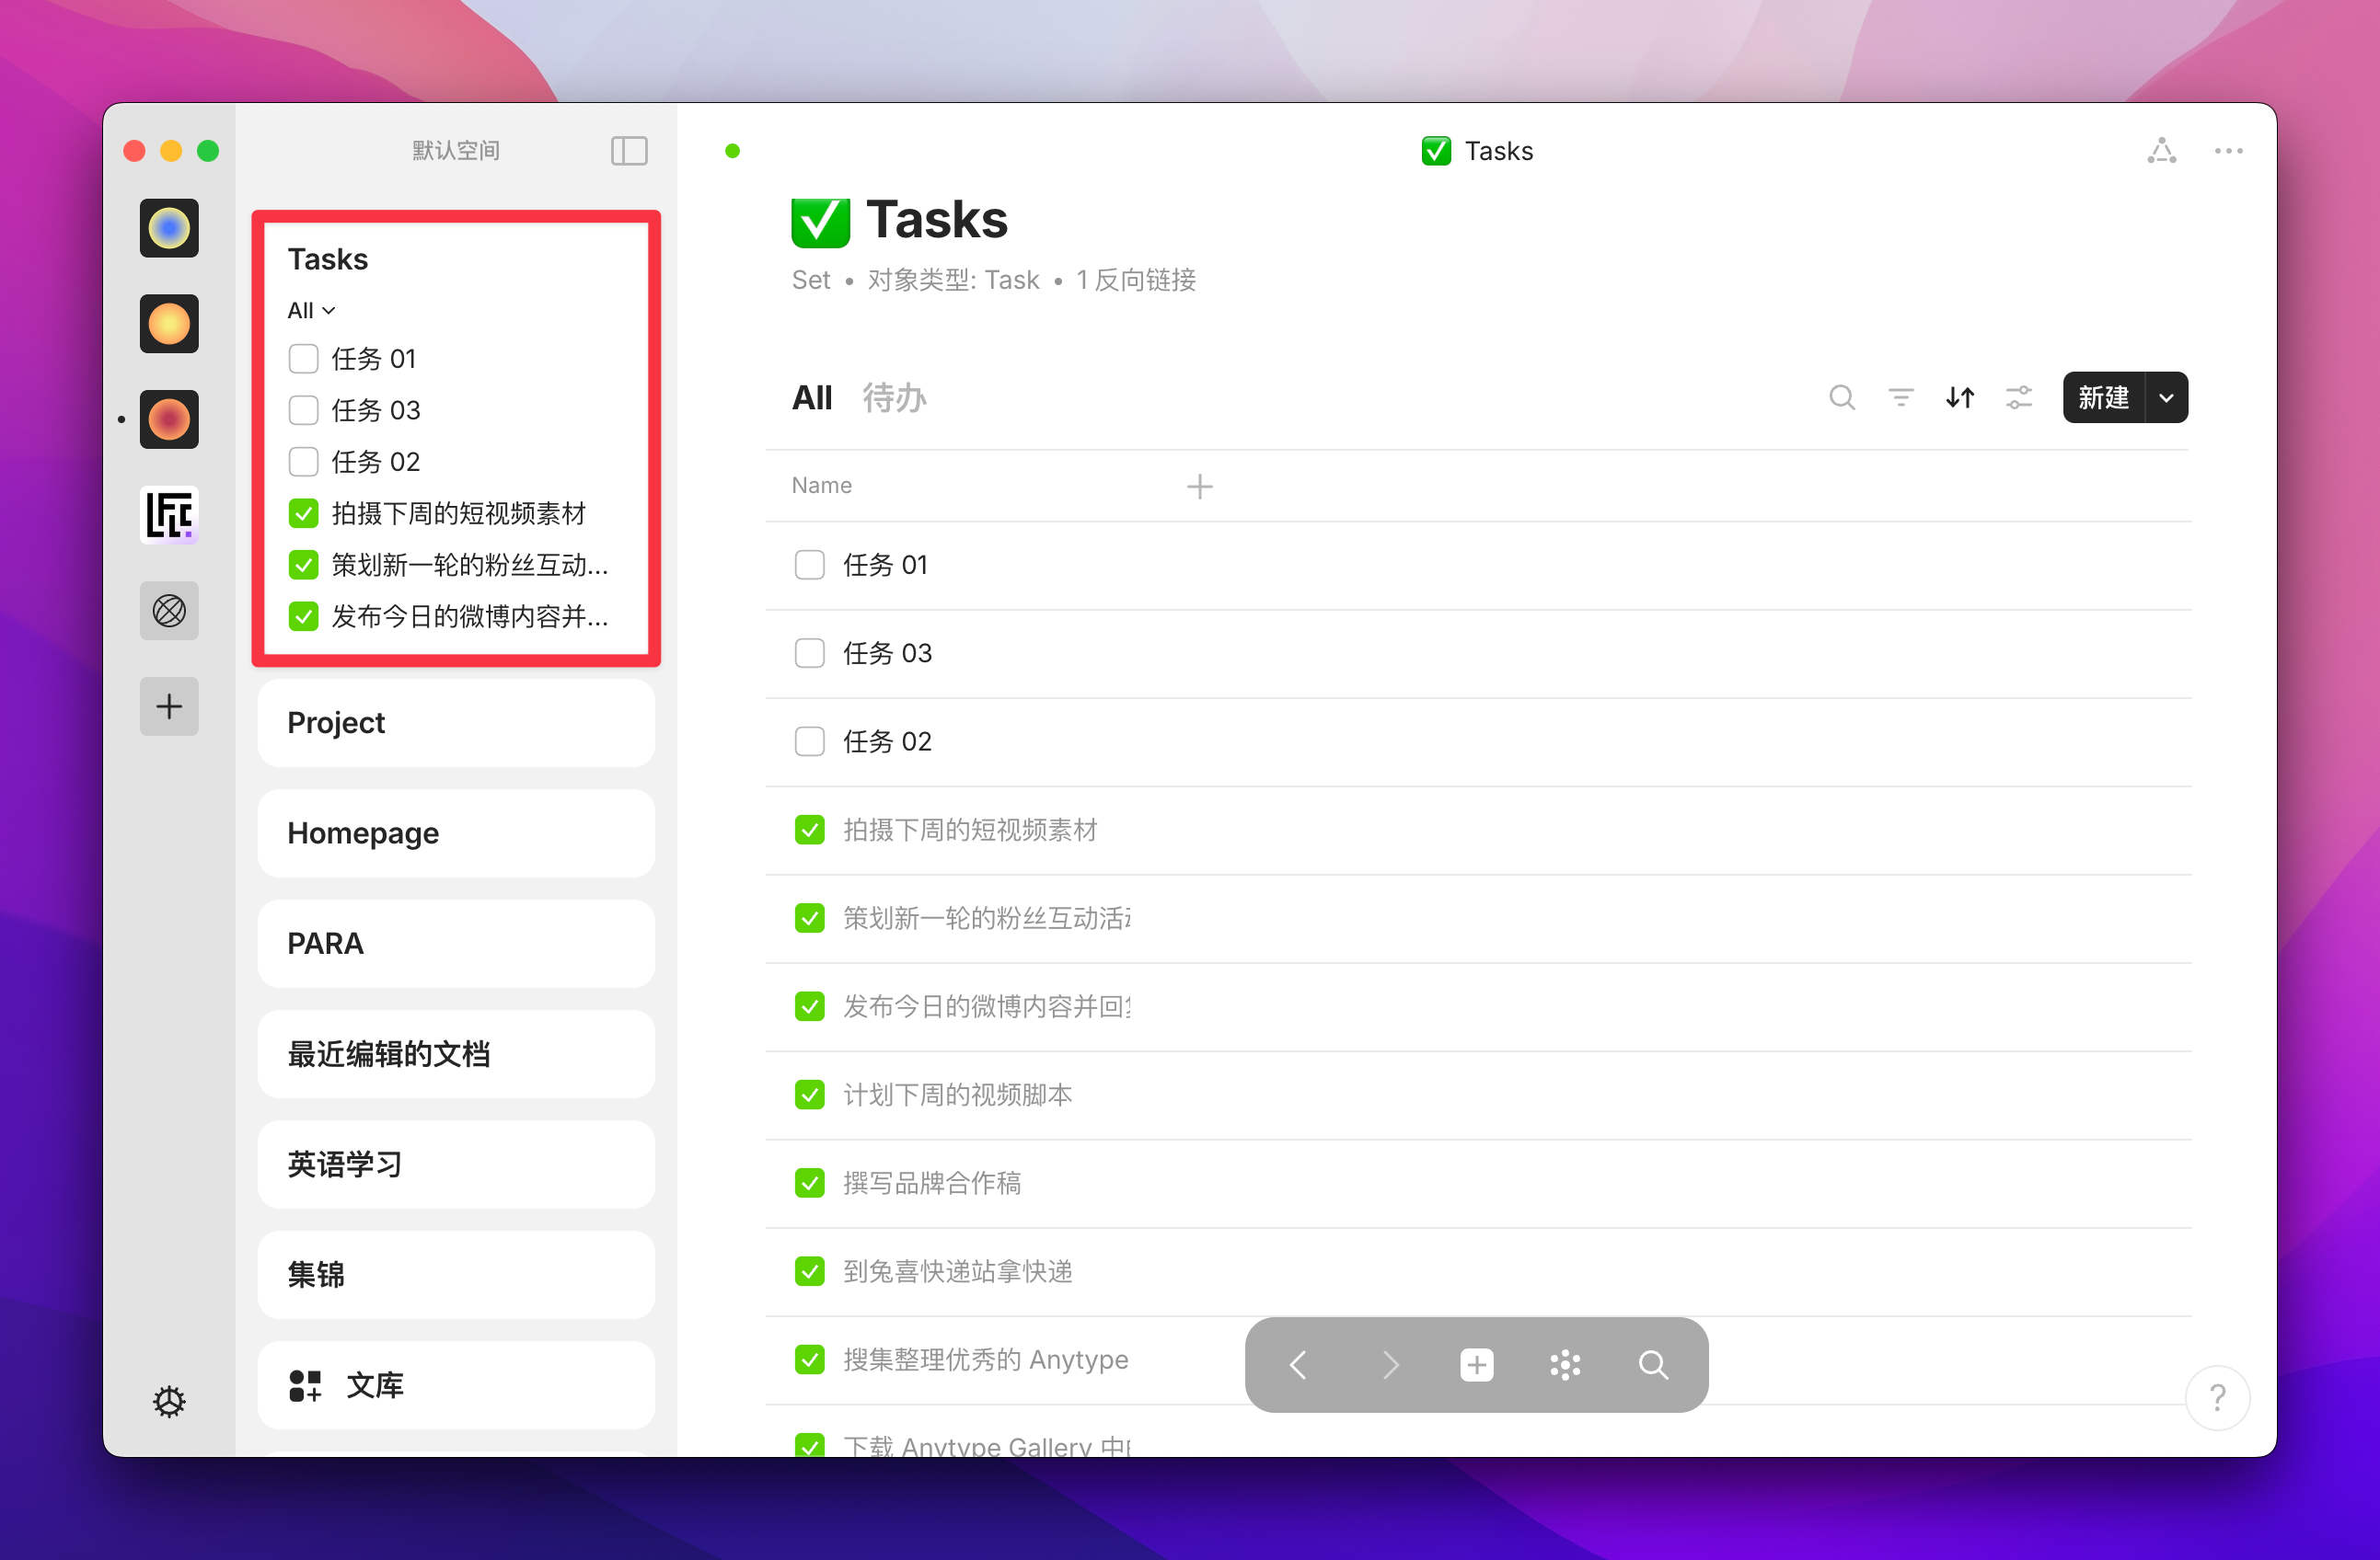This screenshot has width=2380, height=1560.
Task: Check 任务 02 in main list
Action: tap(809, 741)
